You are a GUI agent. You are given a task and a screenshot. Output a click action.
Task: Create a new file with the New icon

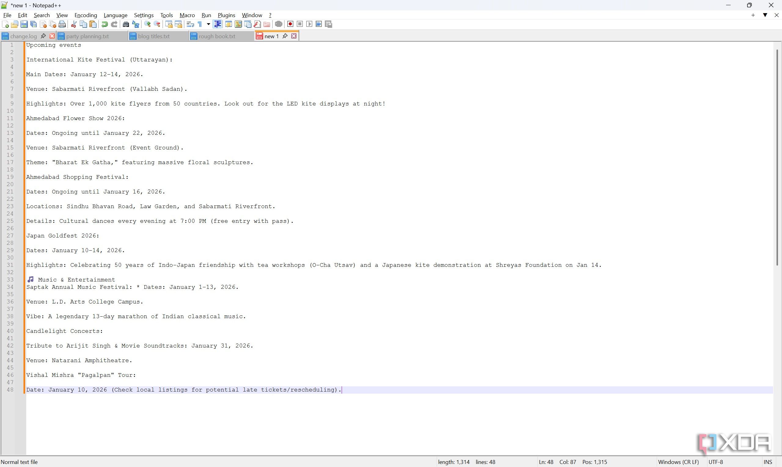pyautogui.click(x=5, y=24)
